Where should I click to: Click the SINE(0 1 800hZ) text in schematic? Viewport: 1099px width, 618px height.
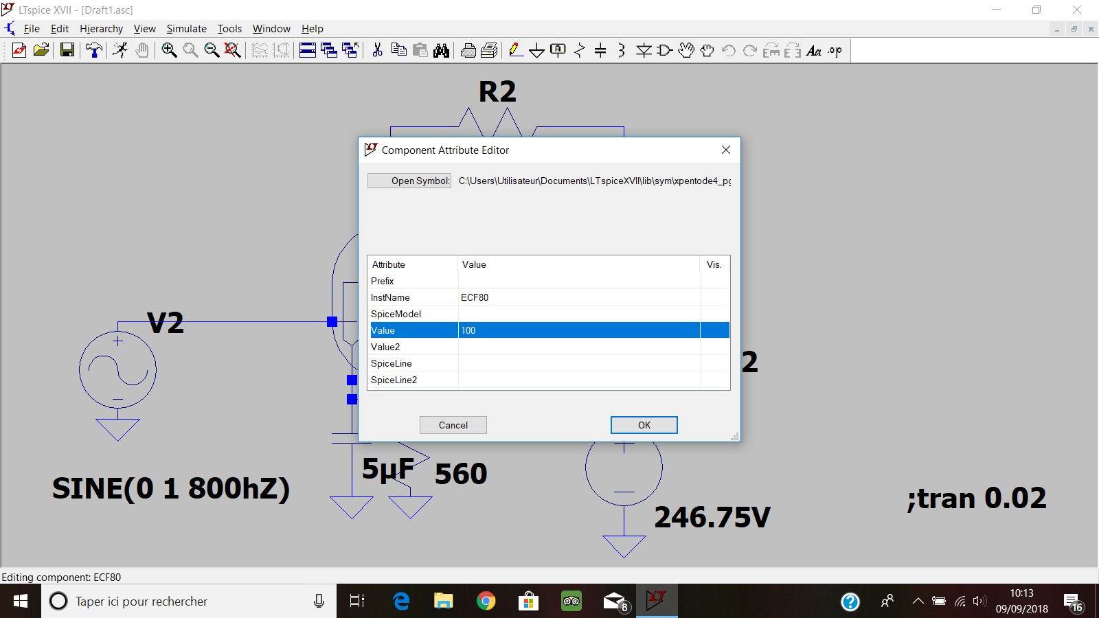pyautogui.click(x=171, y=488)
